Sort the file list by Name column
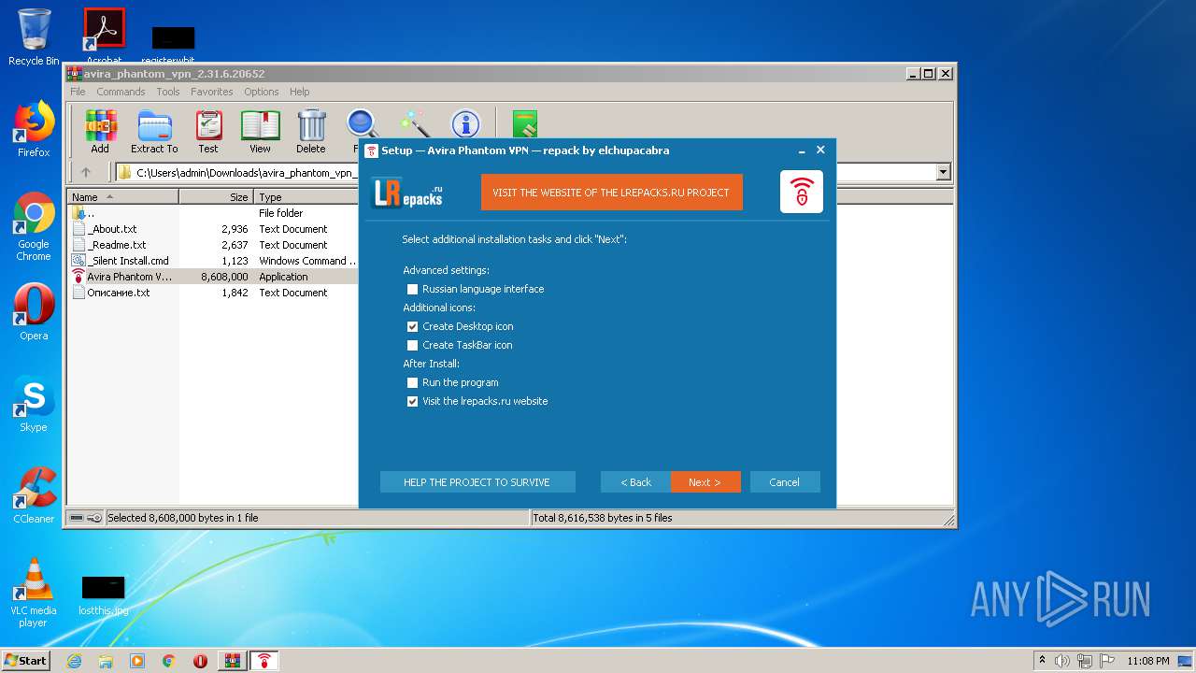This screenshot has height=673, width=1196. 123,197
